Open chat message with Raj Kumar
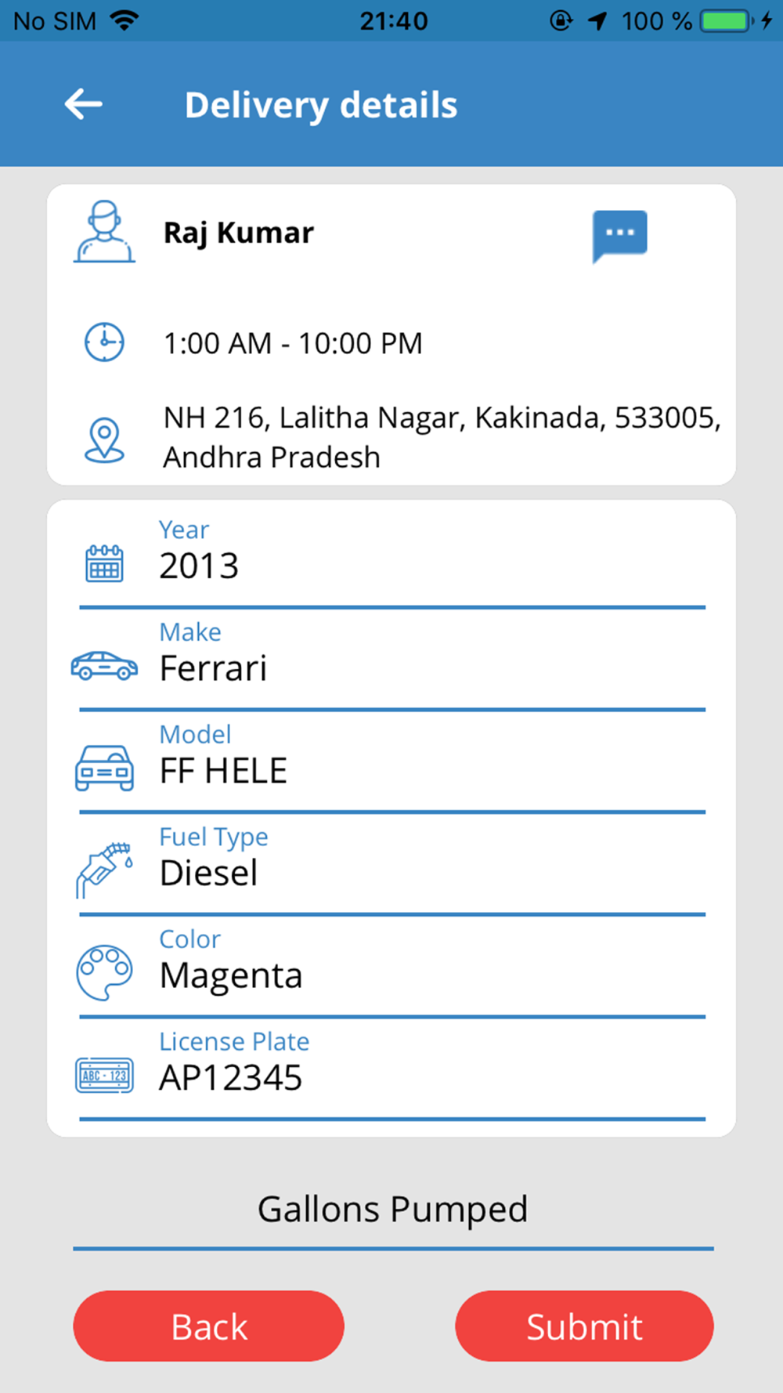Screen dimensions: 783x1393 (619, 234)
